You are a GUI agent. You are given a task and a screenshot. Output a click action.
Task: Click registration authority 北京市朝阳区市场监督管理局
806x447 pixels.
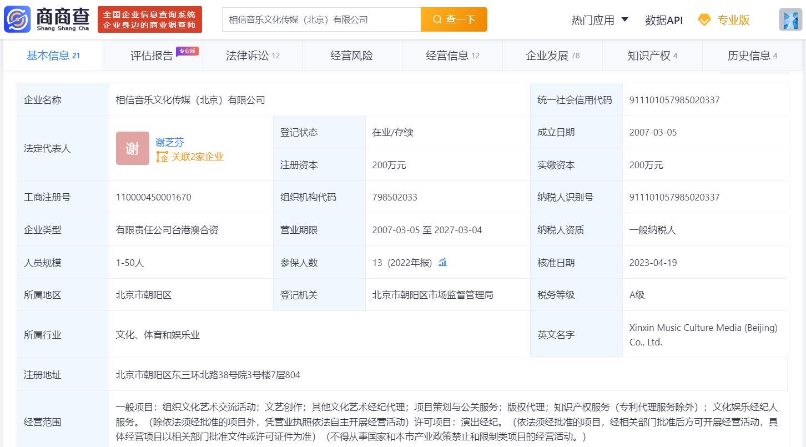pos(432,295)
